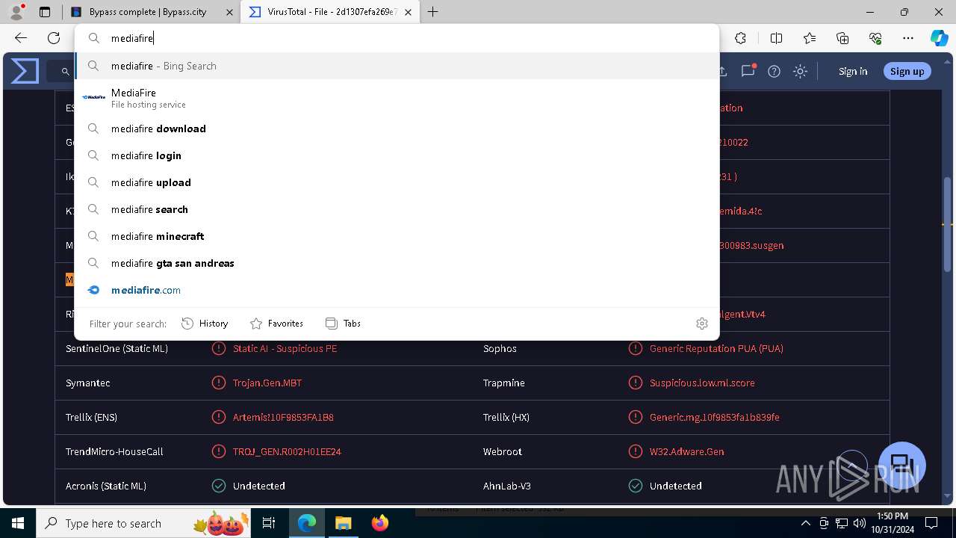
Task: Show hidden system tray icons
Action: coord(805,523)
